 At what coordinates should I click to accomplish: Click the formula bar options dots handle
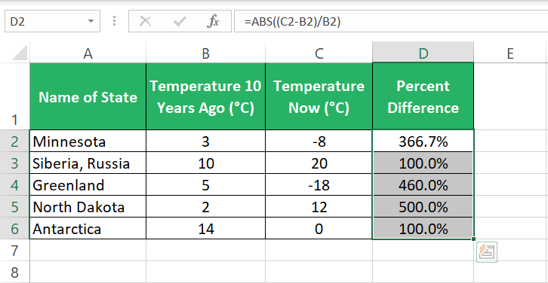(x=114, y=21)
